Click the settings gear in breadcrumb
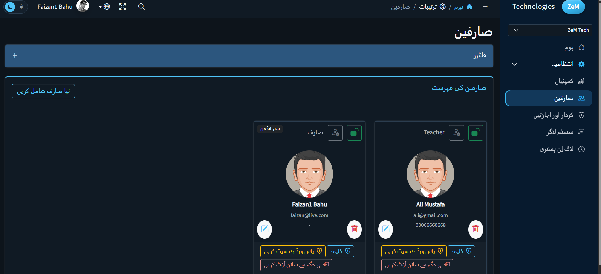This screenshot has height=274, width=601. point(443,7)
